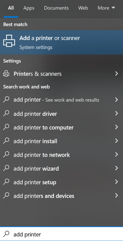Click the large printer icon in Best match

[9, 41]
